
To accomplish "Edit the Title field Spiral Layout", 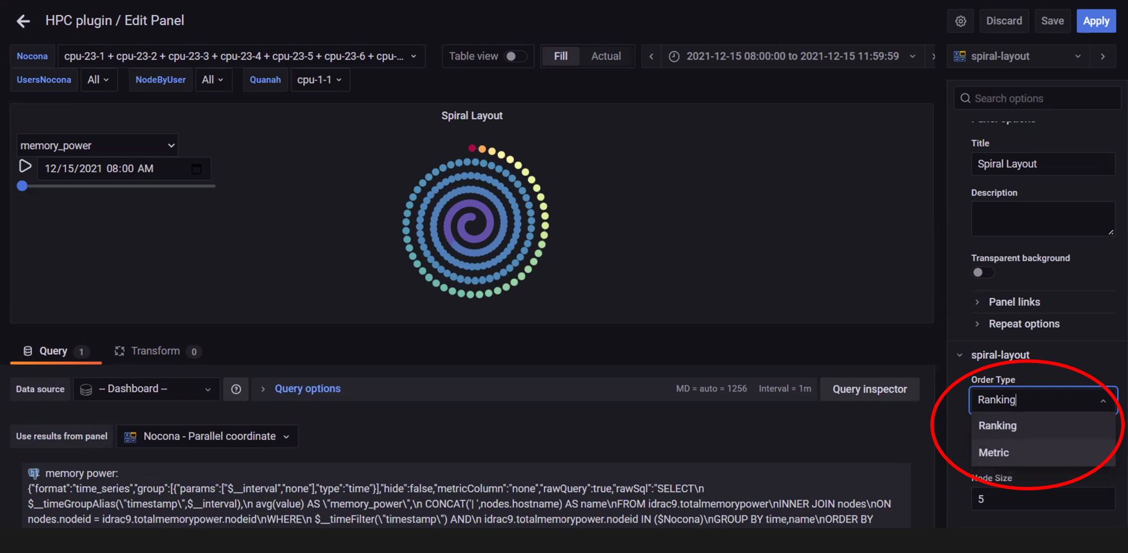I will [1043, 164].
